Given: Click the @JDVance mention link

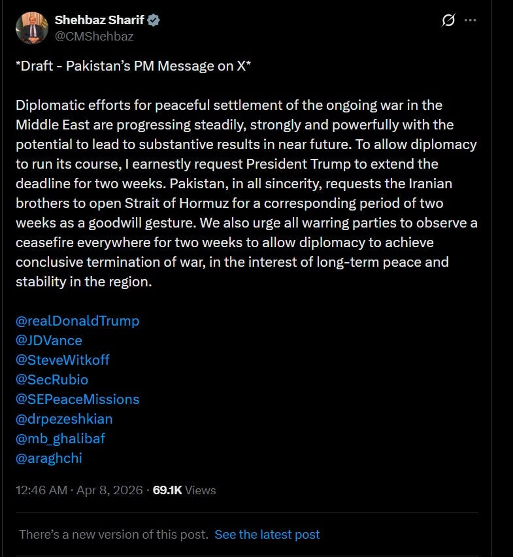Looking at the screenshot, I should [48, 341].
